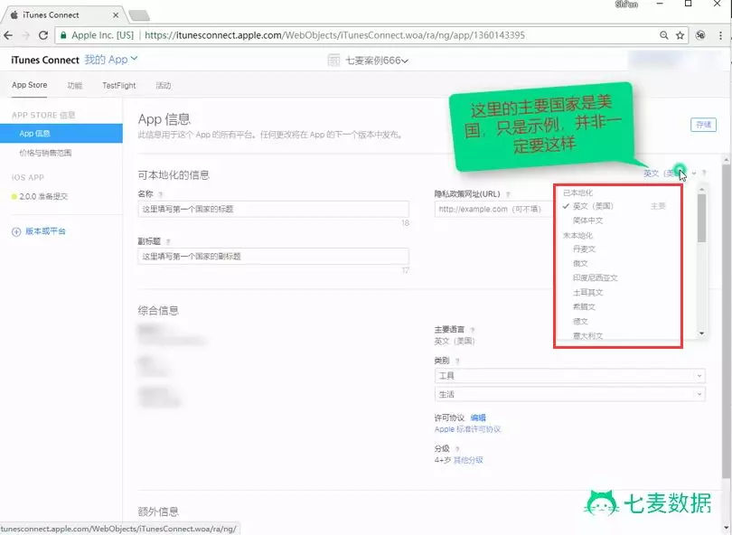Click the plus icon beside 版本或平台
Viewport: 732px width, 535px height.
tap(16, 231)
